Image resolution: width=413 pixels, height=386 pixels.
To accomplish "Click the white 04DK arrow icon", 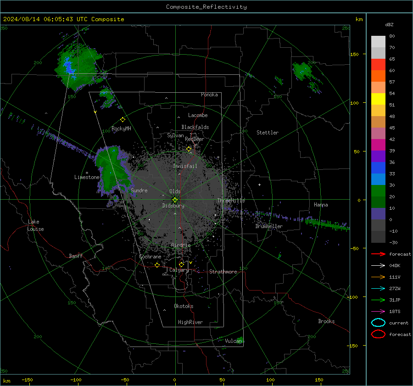I will click(378, 266).
